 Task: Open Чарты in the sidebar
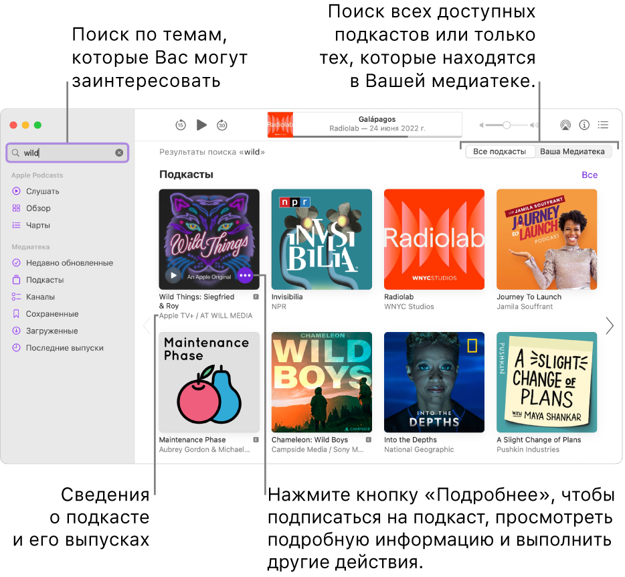click(38, 226)
